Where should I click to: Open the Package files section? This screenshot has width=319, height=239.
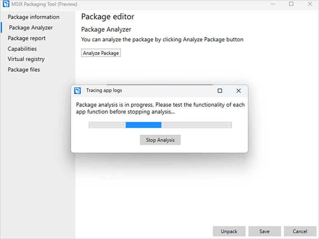(x=24, y=70)
